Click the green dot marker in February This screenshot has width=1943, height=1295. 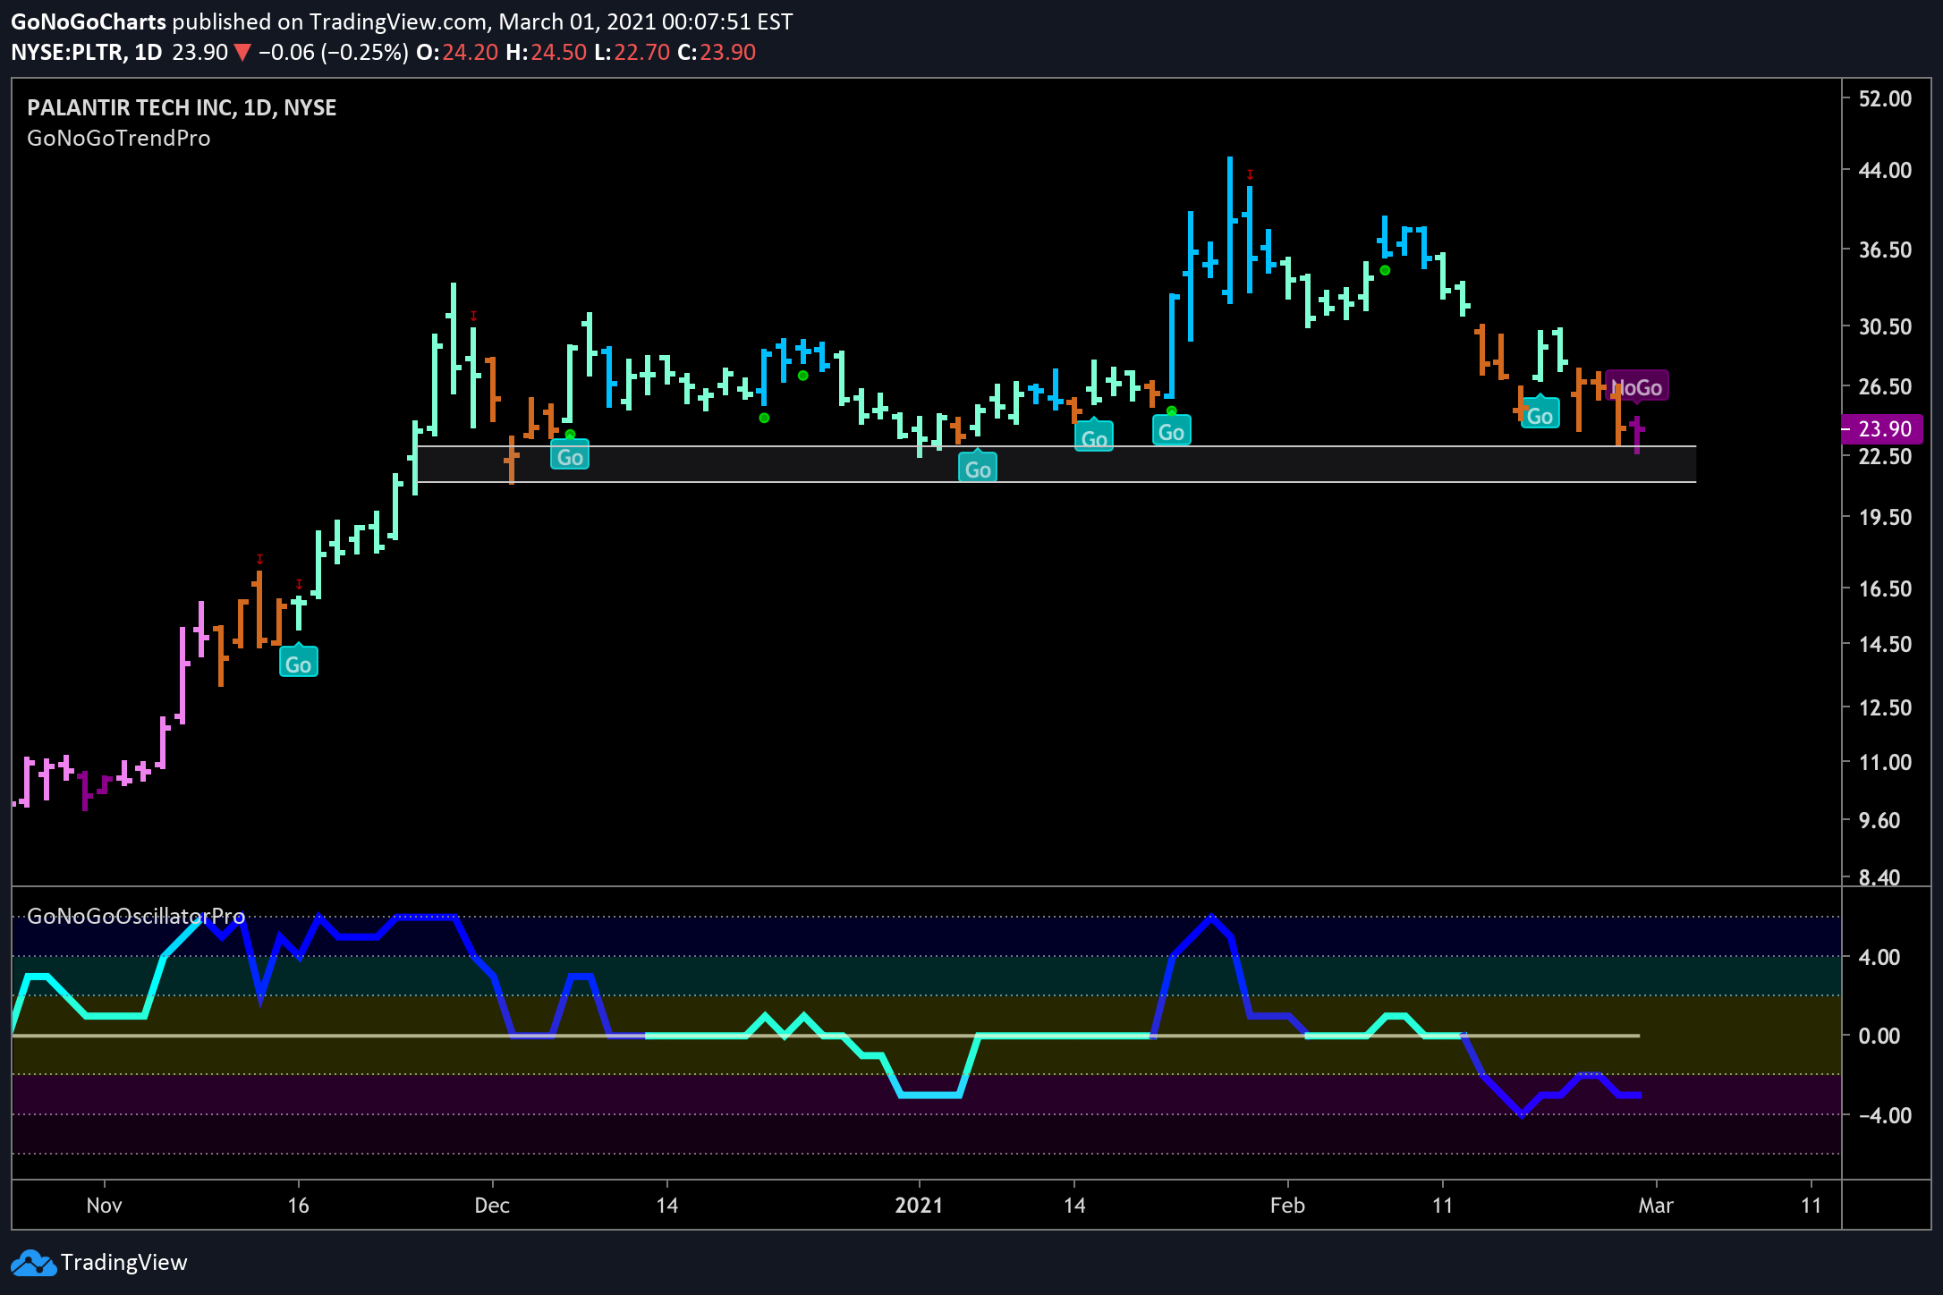click(1385, 270)
